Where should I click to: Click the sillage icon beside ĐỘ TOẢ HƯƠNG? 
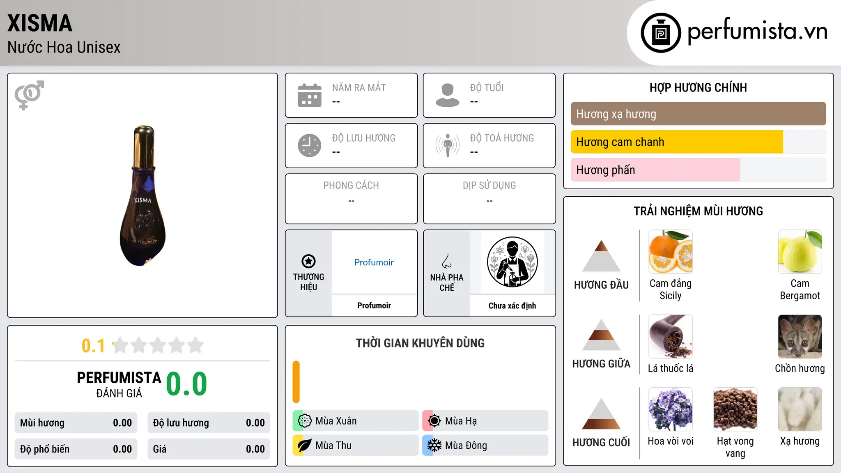(x=448, y=145)
